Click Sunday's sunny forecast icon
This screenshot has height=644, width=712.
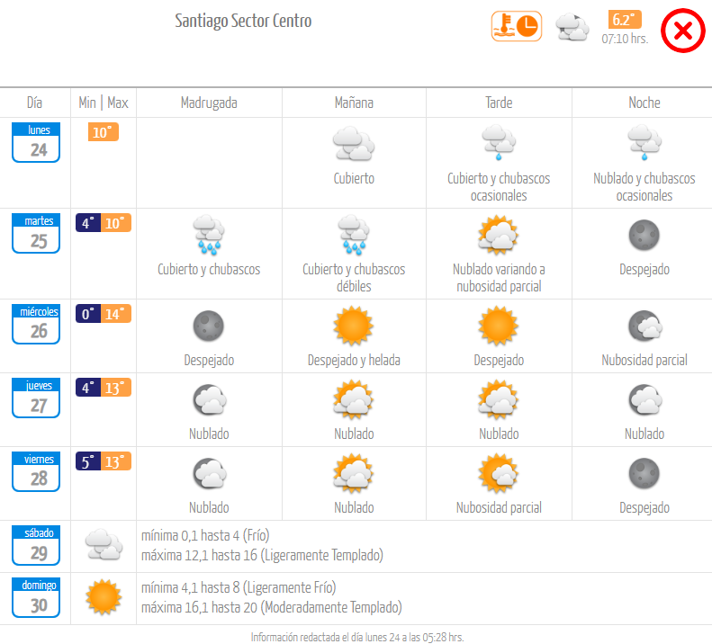pos(104,597)
